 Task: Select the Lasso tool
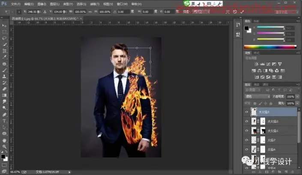coord(4,38)
